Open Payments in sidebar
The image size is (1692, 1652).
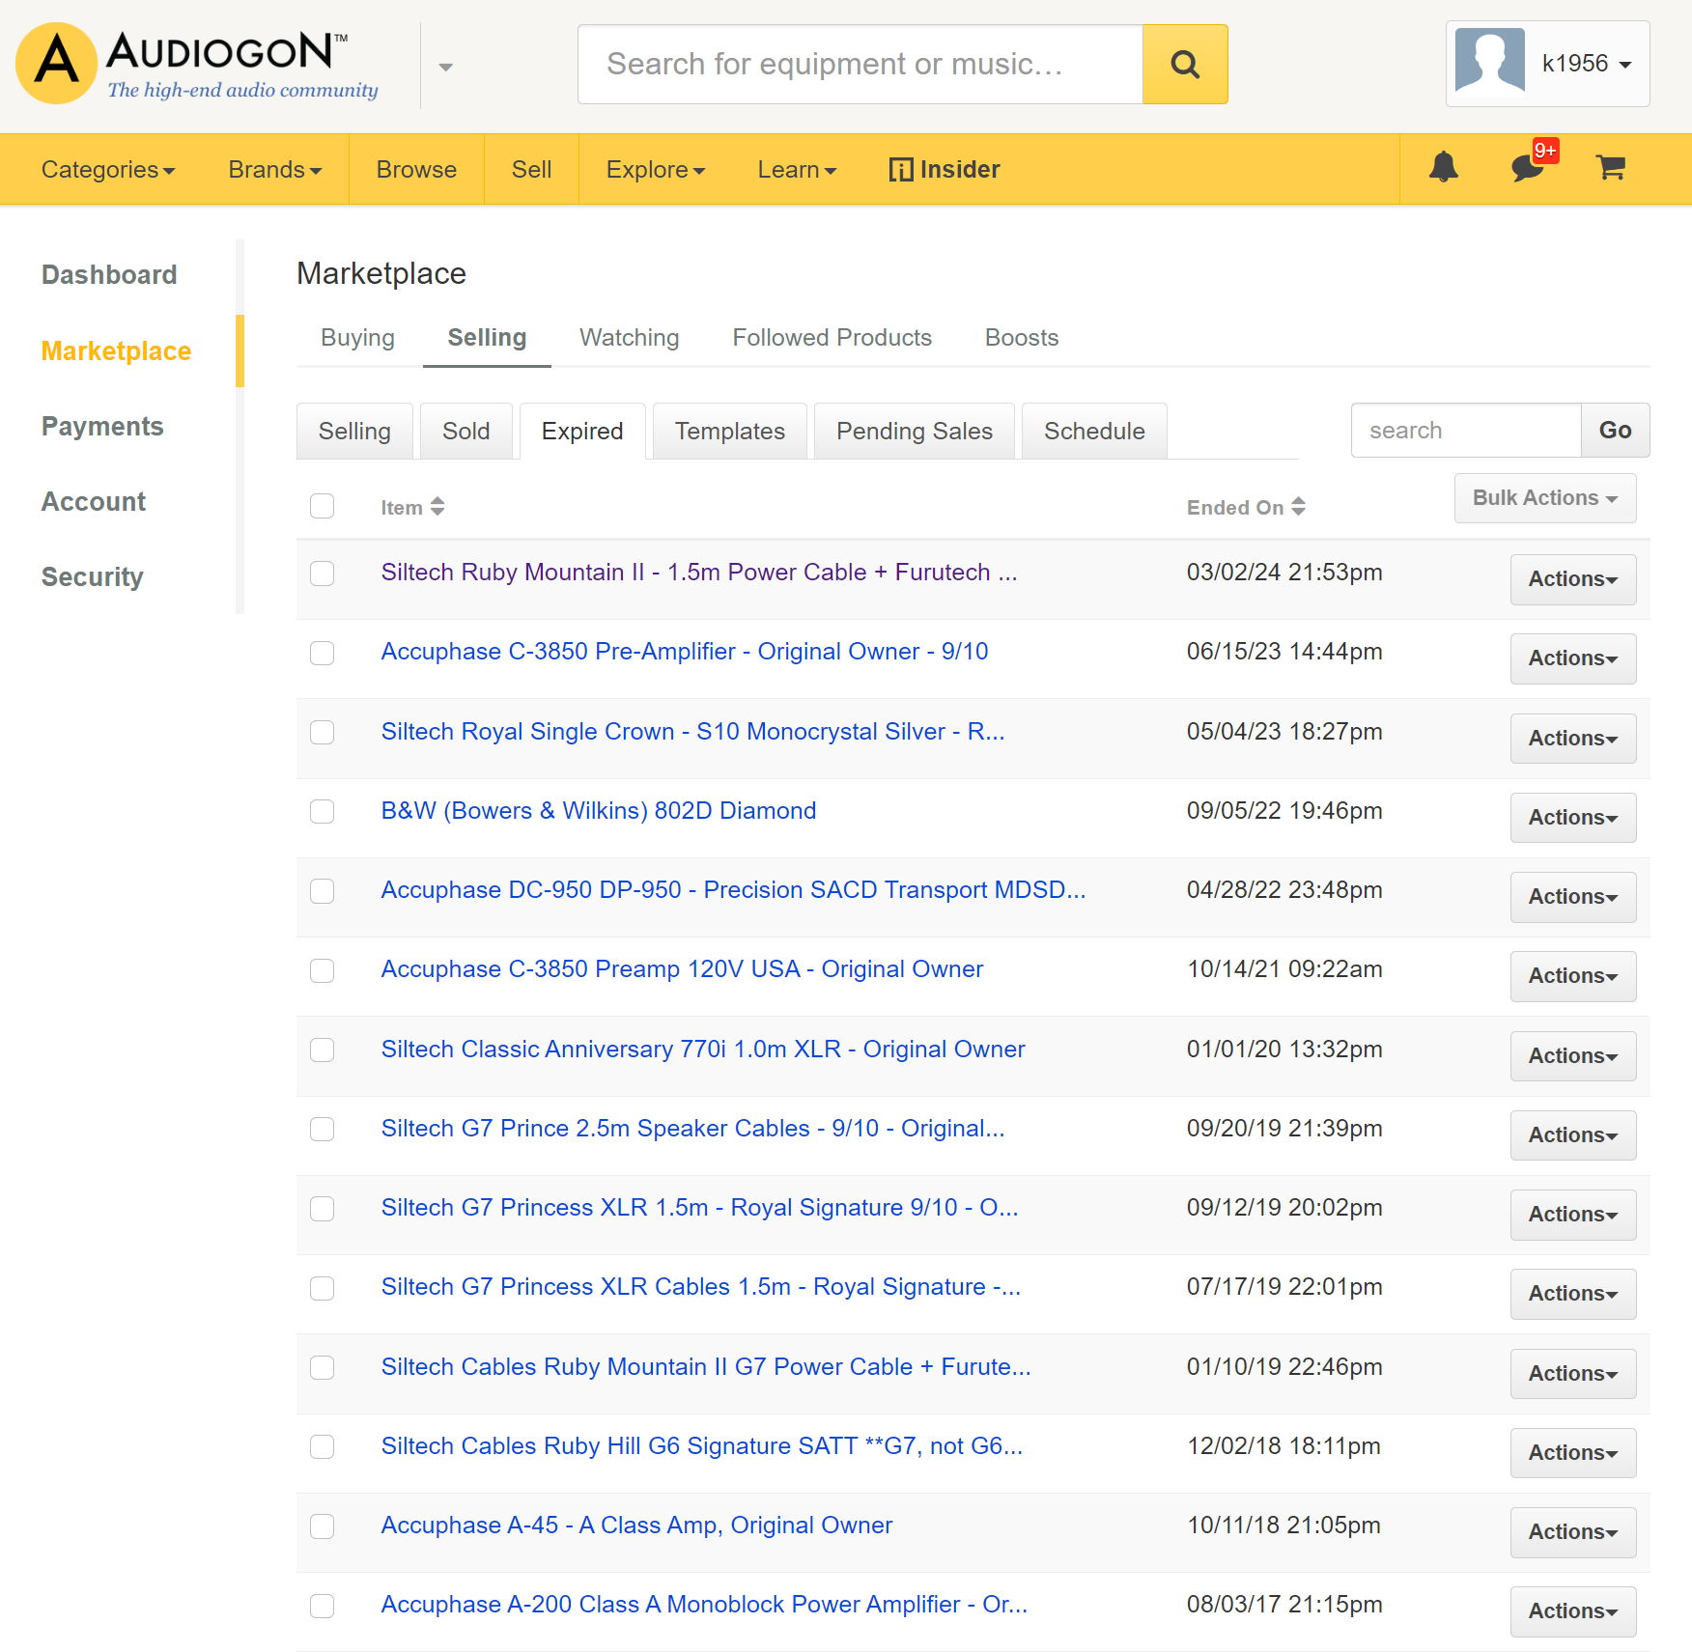pos(102,427)
